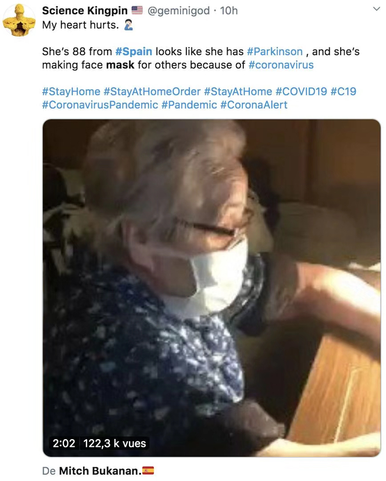This screenshot has height=481, width=386.
Task: Browse the #StayHome hashtag
Action: [x=71, y=91]
